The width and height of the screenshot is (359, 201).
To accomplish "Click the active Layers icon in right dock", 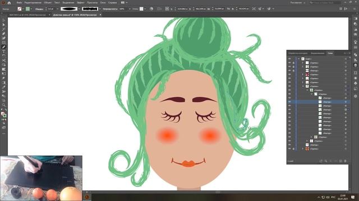I will [355, 65].
